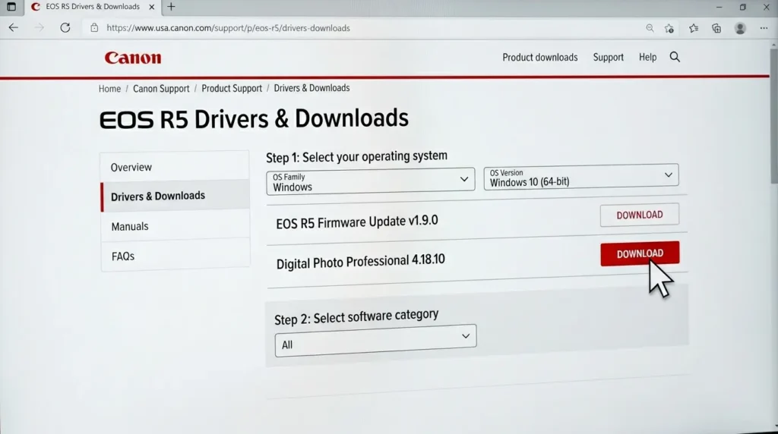
Task: Expand the OS Family dropdown
Action: pyautogui.click(x=370, y=182)
